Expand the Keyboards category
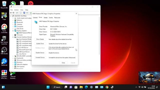 (13, 58)
